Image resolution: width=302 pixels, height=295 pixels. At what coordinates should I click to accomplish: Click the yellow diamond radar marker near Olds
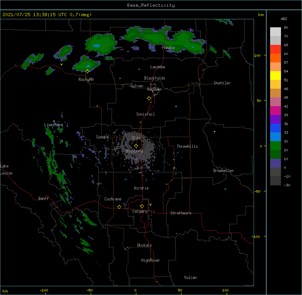(136, 146)
